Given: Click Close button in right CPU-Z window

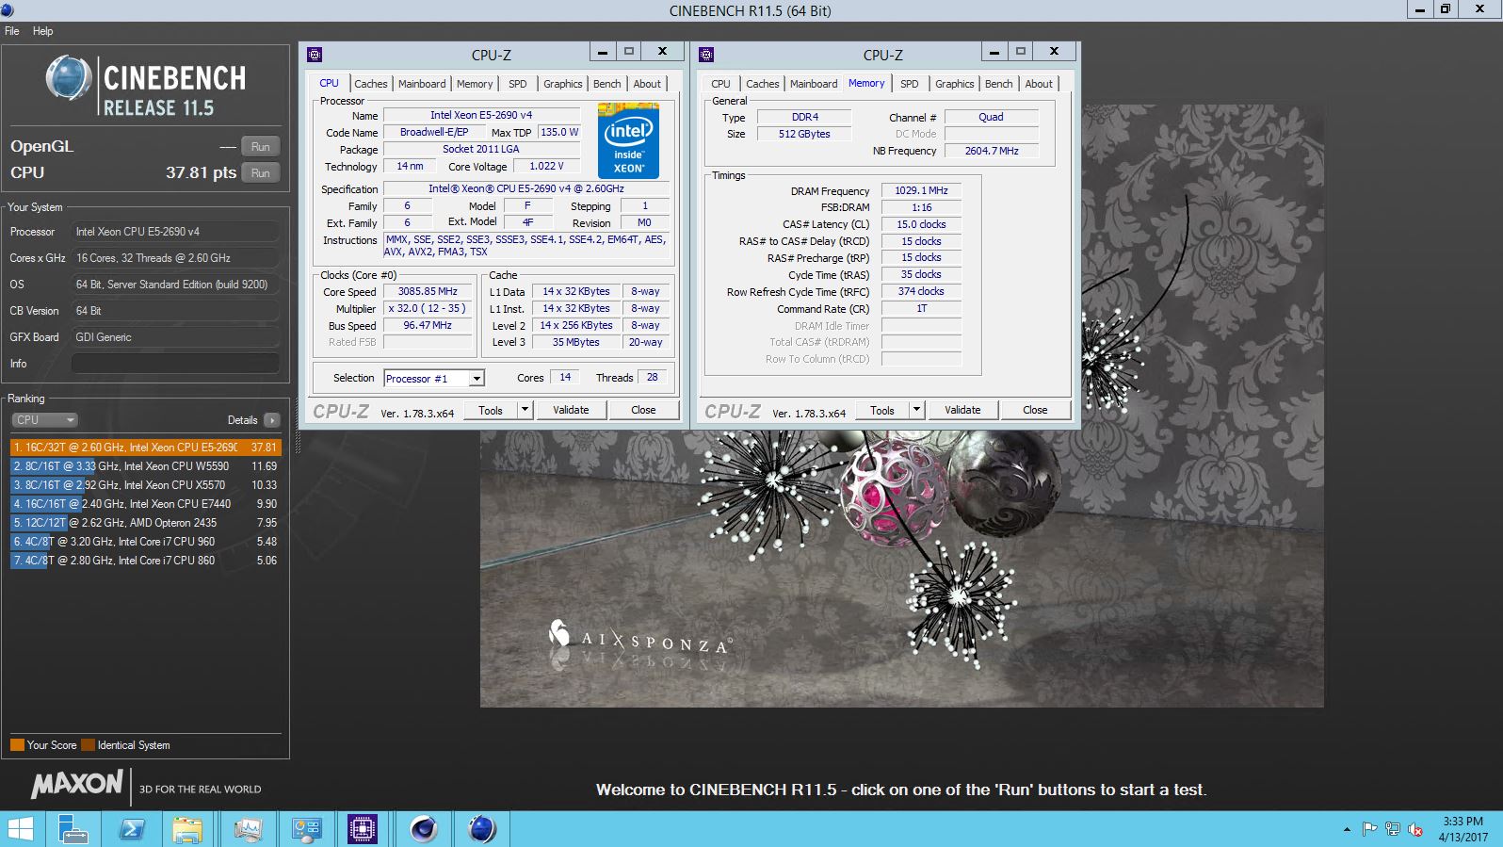Looking at the screenshot, I should pyautogui.click(x=1035, y=411).
